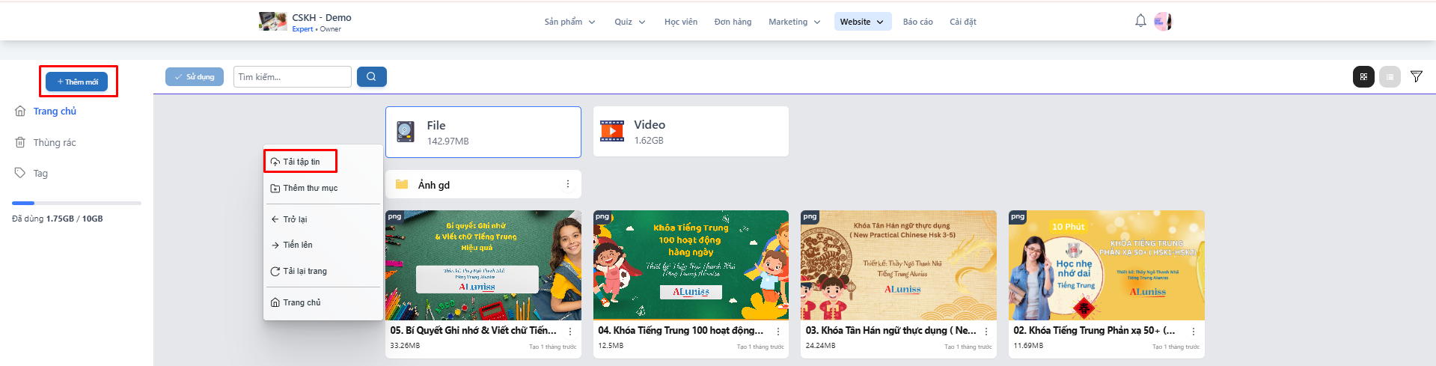The image size is (1436, 366).
Task: Open Tag section in sidebar
Action: tap(40, 173)
